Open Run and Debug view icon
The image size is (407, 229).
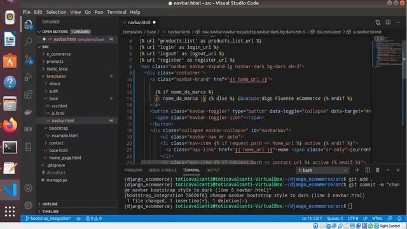tap(28, 77)
